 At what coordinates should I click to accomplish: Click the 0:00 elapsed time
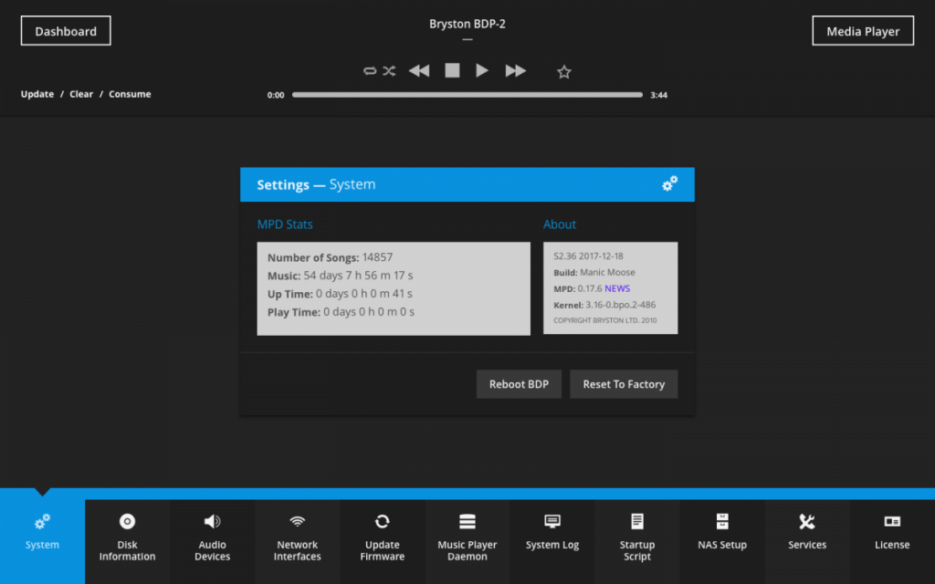coord(276,95)
